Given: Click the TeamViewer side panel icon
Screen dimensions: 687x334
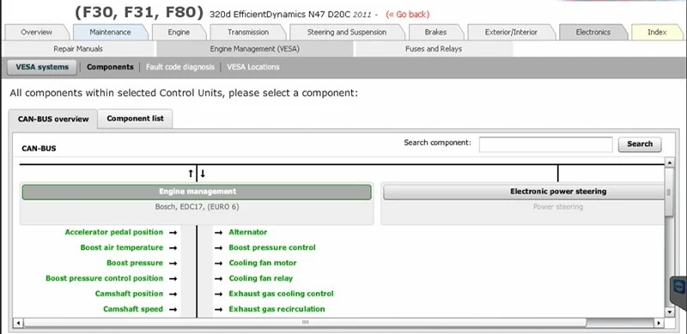Looking at the screenshot, I should coord(679,287).
